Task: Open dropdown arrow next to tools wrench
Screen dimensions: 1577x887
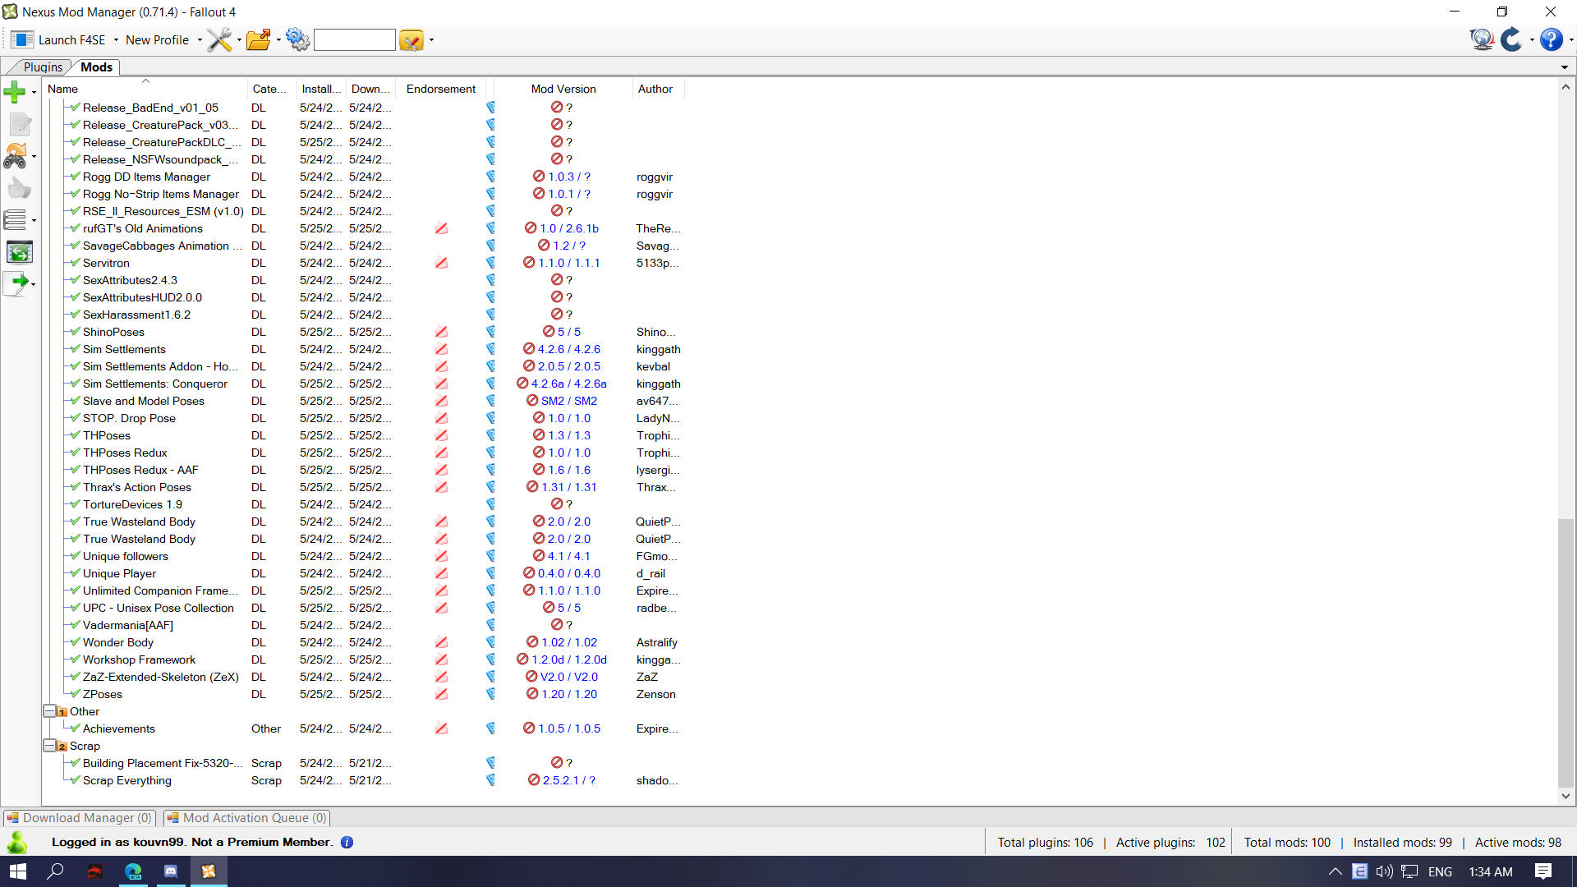Action: click(x=239, y=40)
